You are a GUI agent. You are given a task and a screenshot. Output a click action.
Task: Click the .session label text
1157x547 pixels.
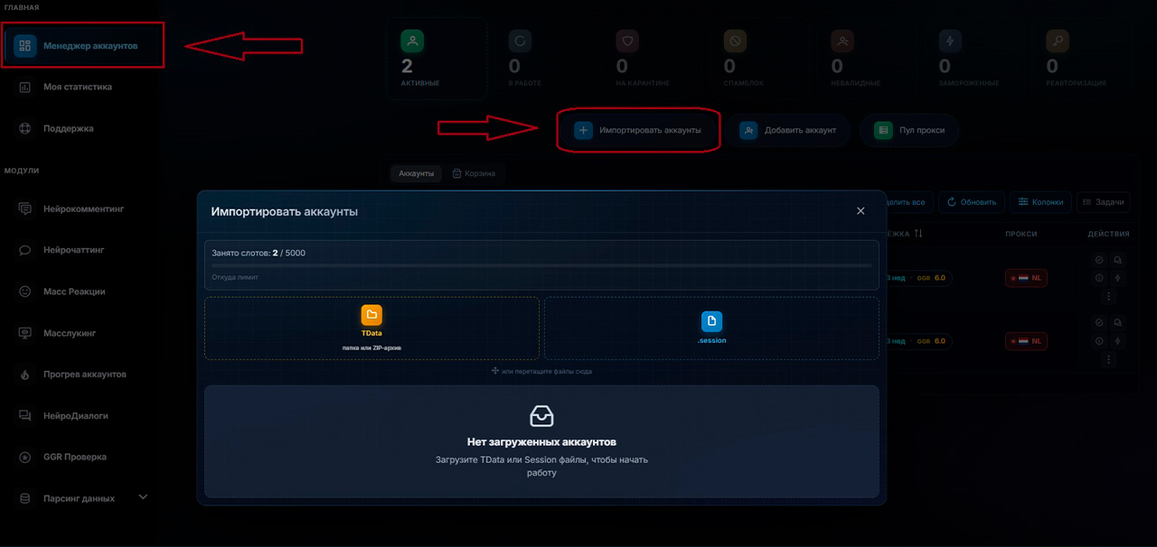pos(711,340)
